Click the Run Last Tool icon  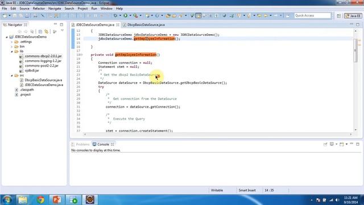(135, 15)
